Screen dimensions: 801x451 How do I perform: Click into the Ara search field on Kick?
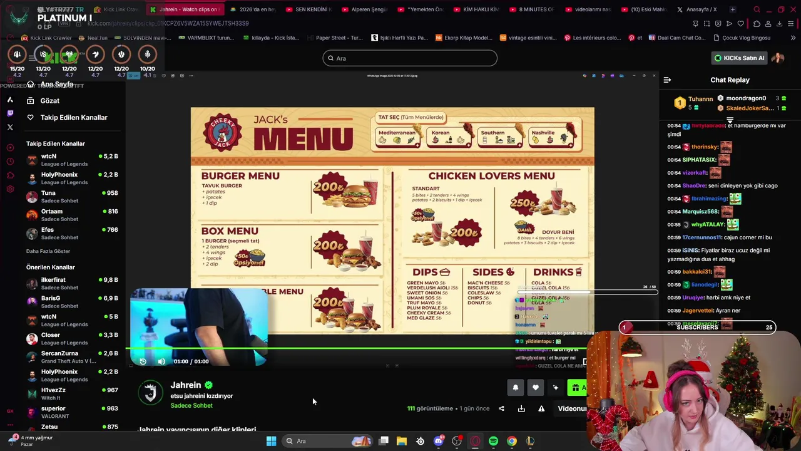[x=410, y=58]
